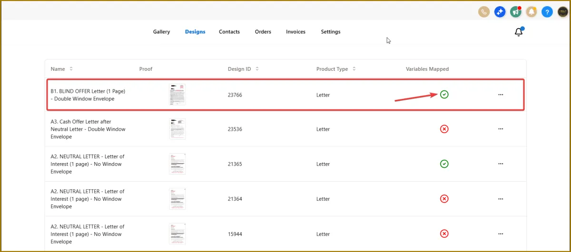Screen dimensions: 571x252
Task: Open more options for design 23536
Action: coord(501,129)
